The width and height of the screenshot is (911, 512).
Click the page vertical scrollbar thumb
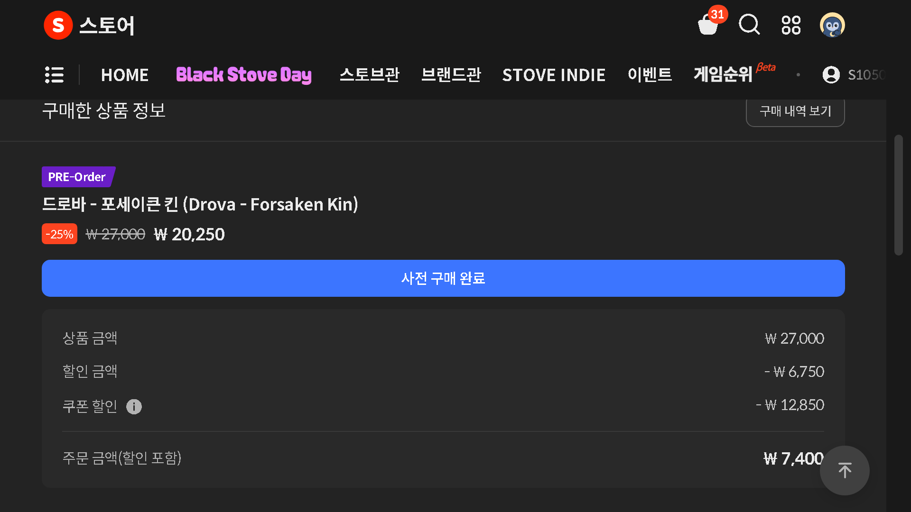pyautogui.click(x=898, y=195)
